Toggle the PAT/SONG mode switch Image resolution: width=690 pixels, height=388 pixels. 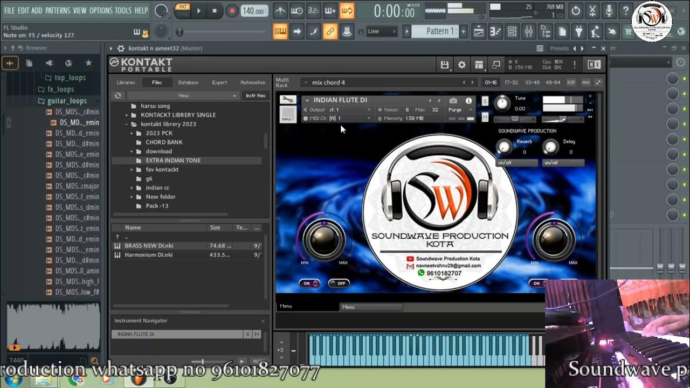(x=183, y=10)
